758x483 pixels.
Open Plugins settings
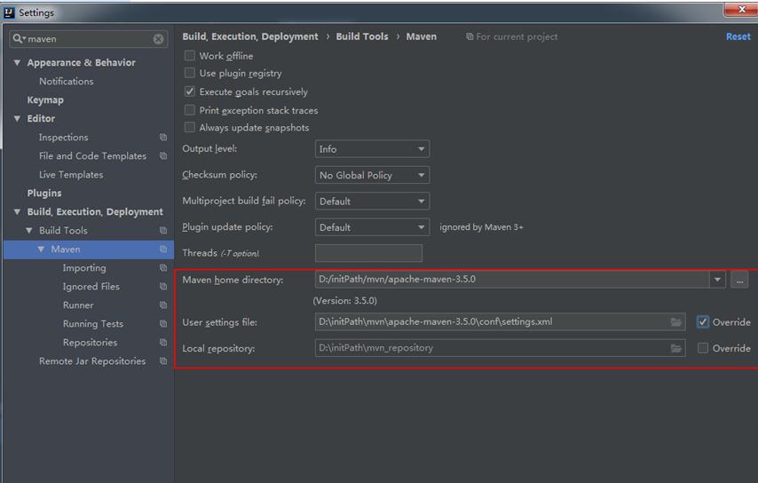coord(44,194)
